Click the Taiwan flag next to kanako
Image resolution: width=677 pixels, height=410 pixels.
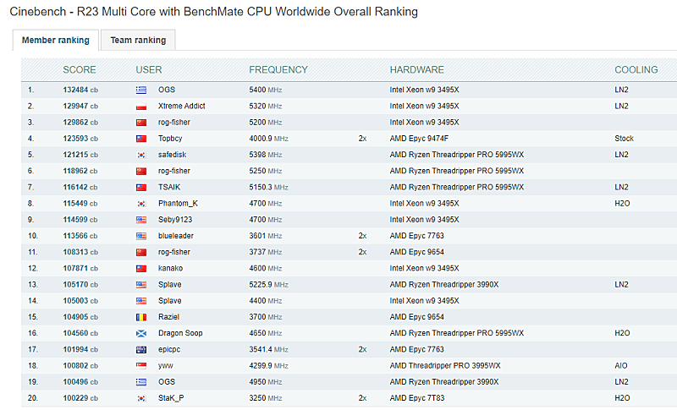point(141,269)
